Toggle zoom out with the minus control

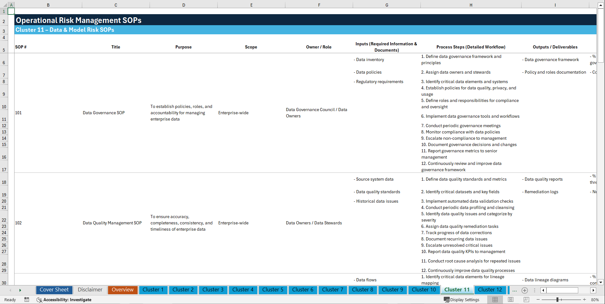(538, 300)
